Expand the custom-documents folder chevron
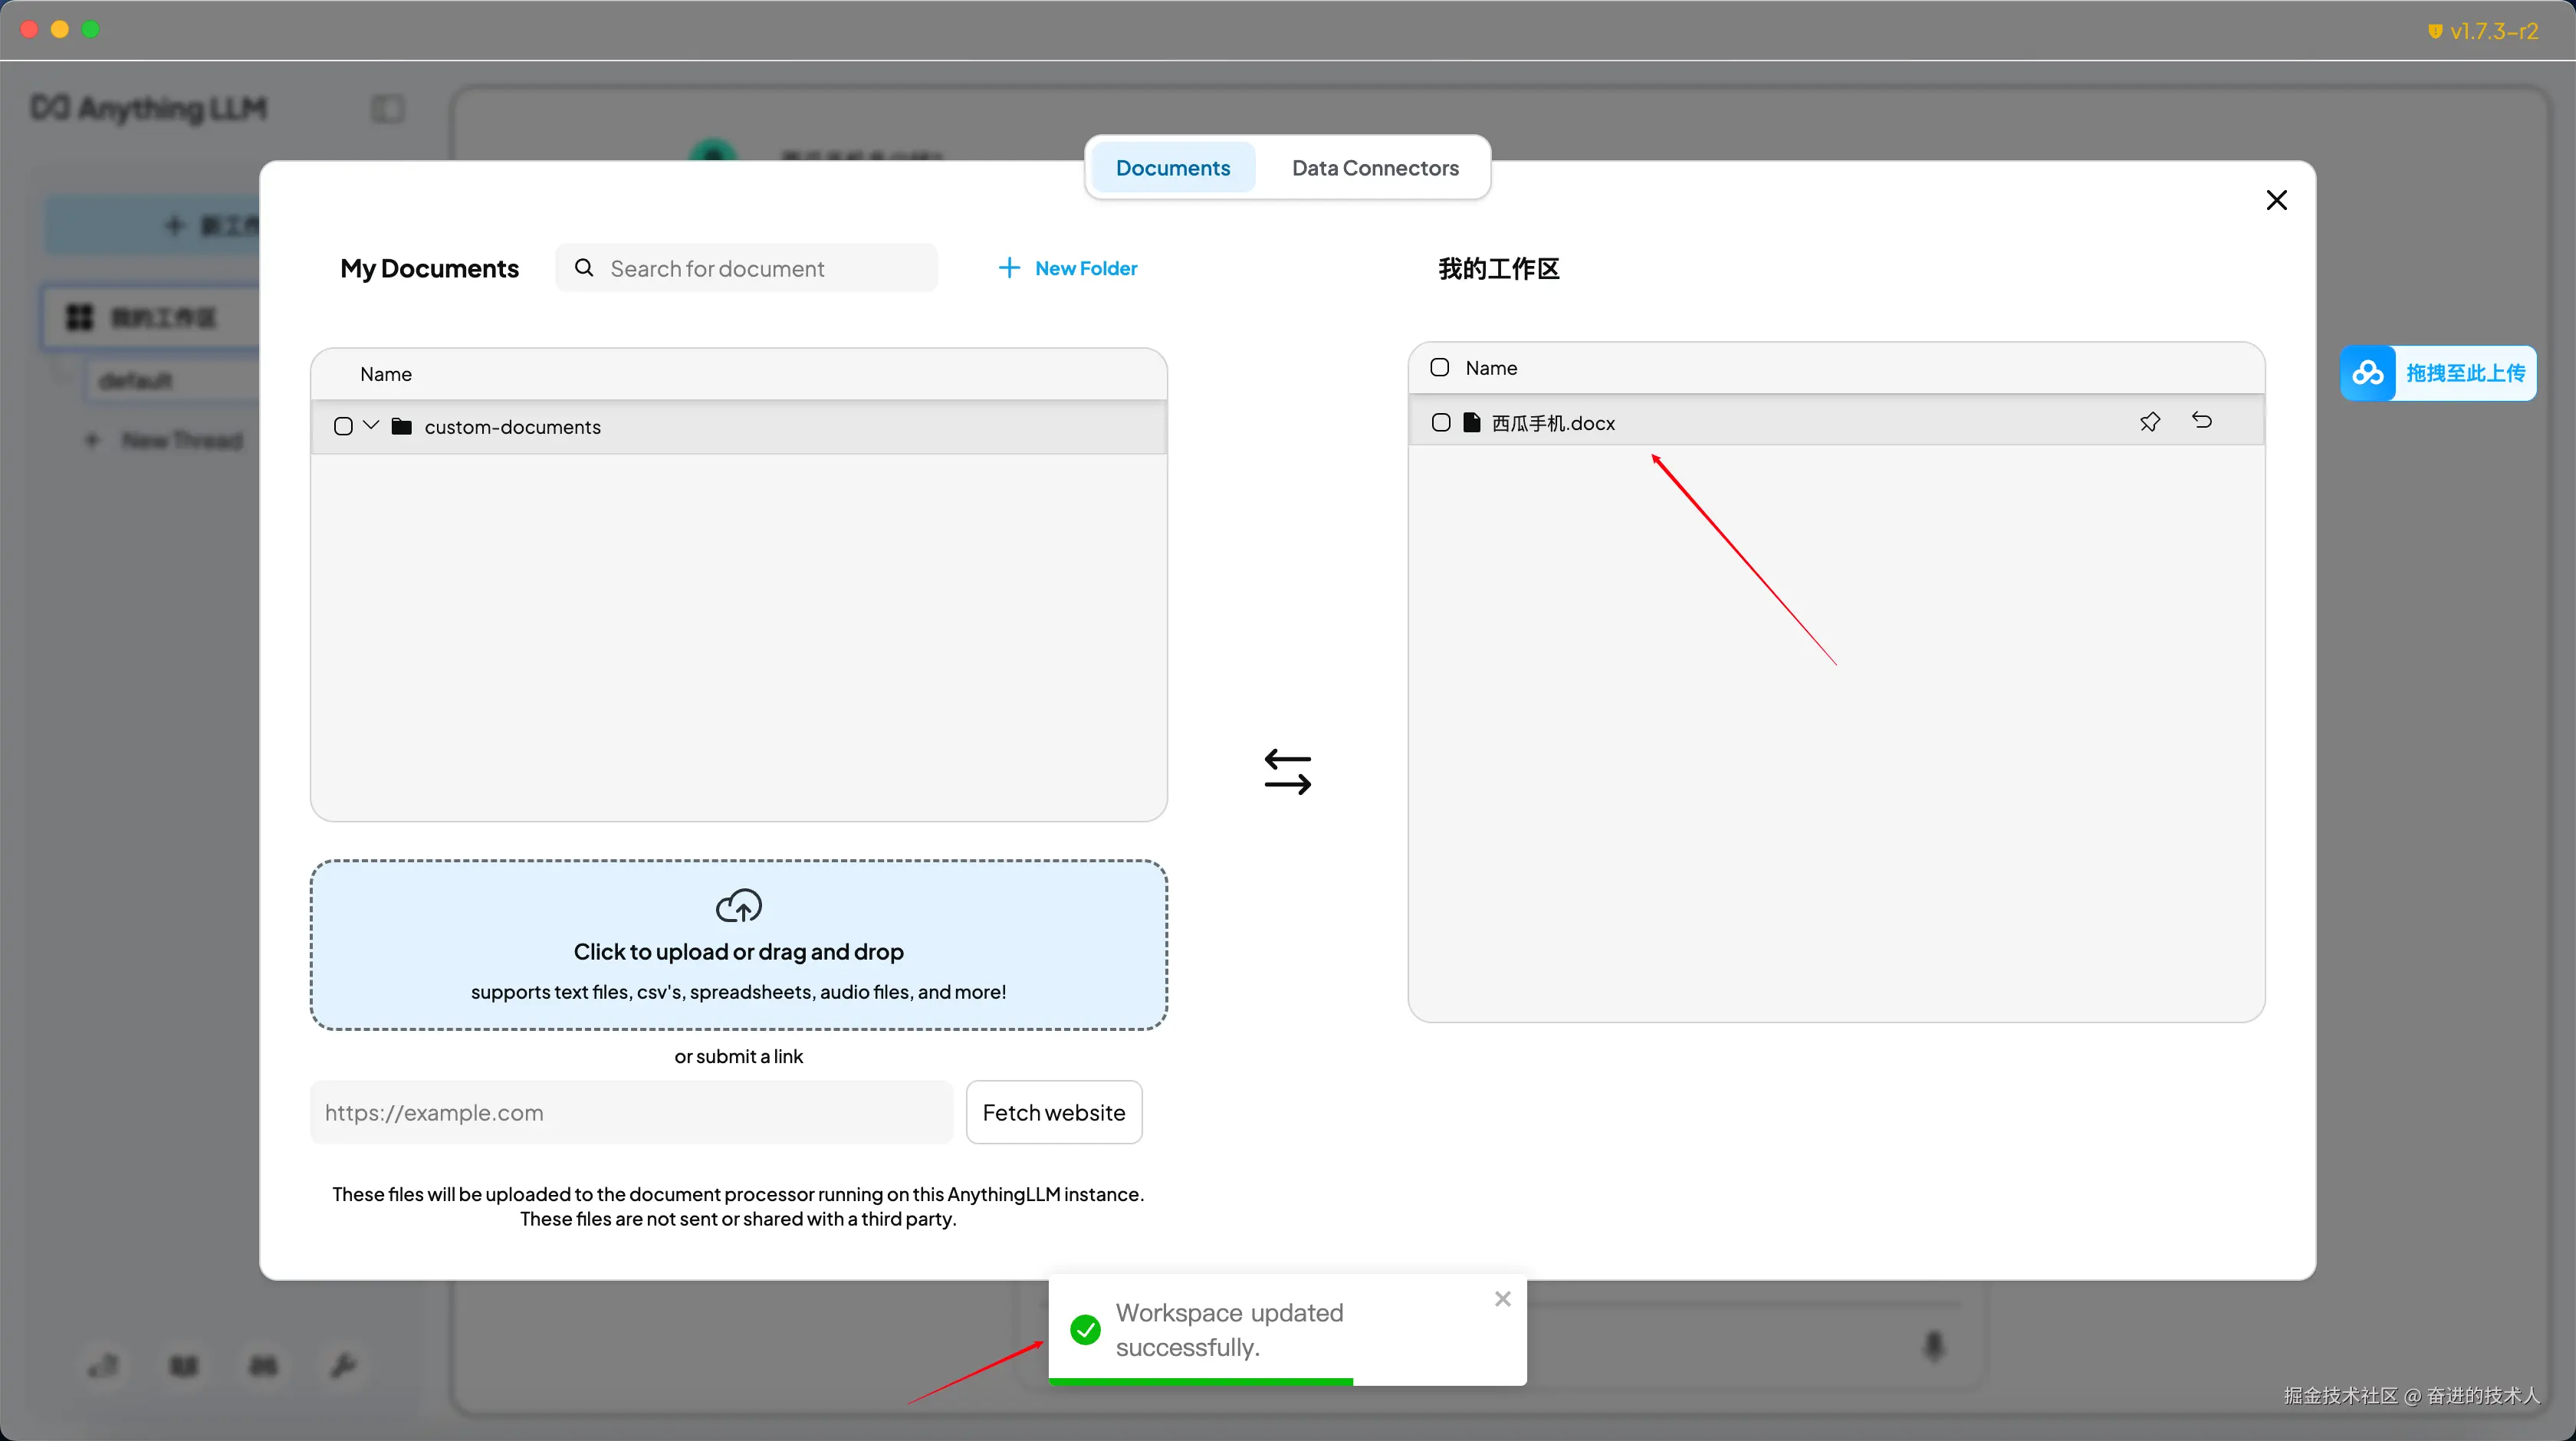The width and height of the screenshot is (2576, 1441). [371, 426]
